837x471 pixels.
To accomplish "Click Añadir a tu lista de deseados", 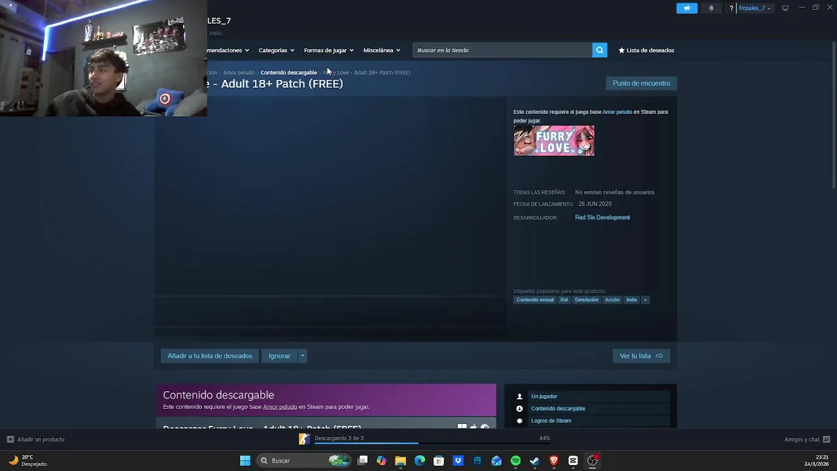I will point(210,356).
